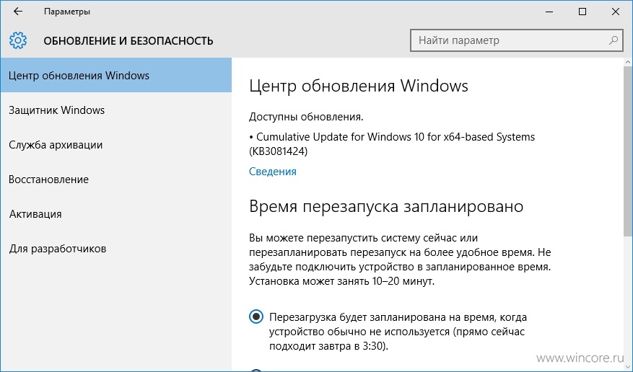Click the vertical scrollbar thumb

[628, 152]
